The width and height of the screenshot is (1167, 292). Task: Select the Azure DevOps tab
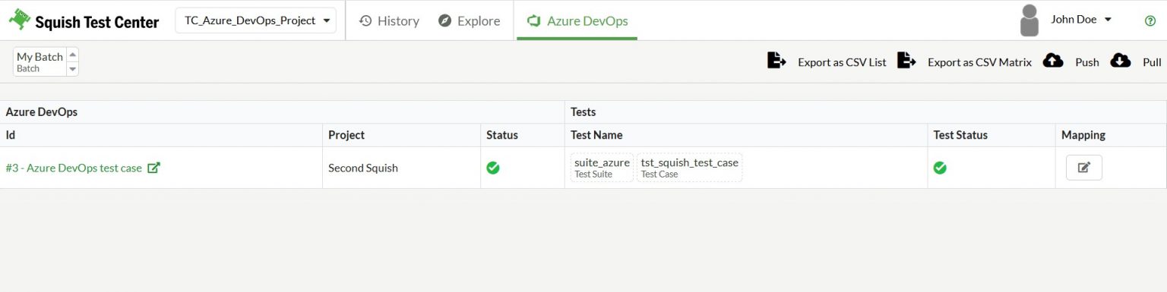[x=577, y=20]
